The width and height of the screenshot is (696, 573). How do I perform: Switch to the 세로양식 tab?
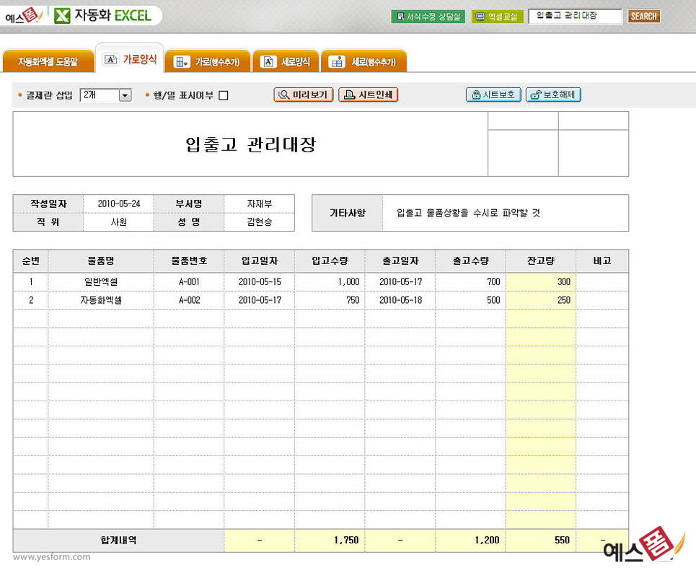[x=286, y=62]
